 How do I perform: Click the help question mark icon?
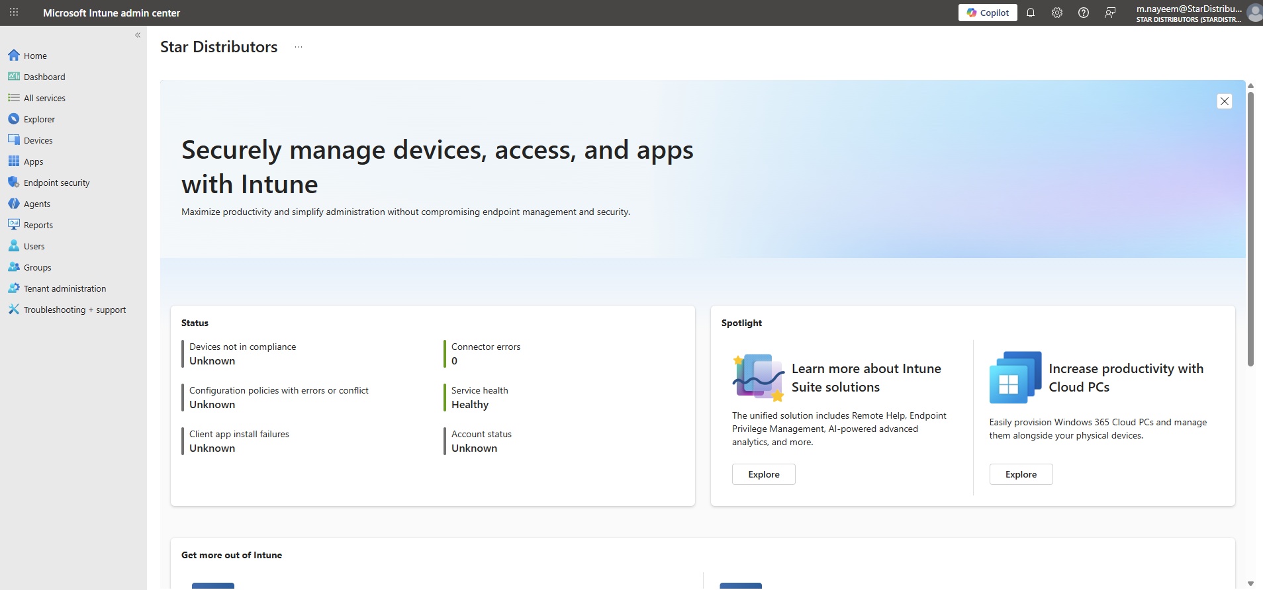[x=1084, y=13]
